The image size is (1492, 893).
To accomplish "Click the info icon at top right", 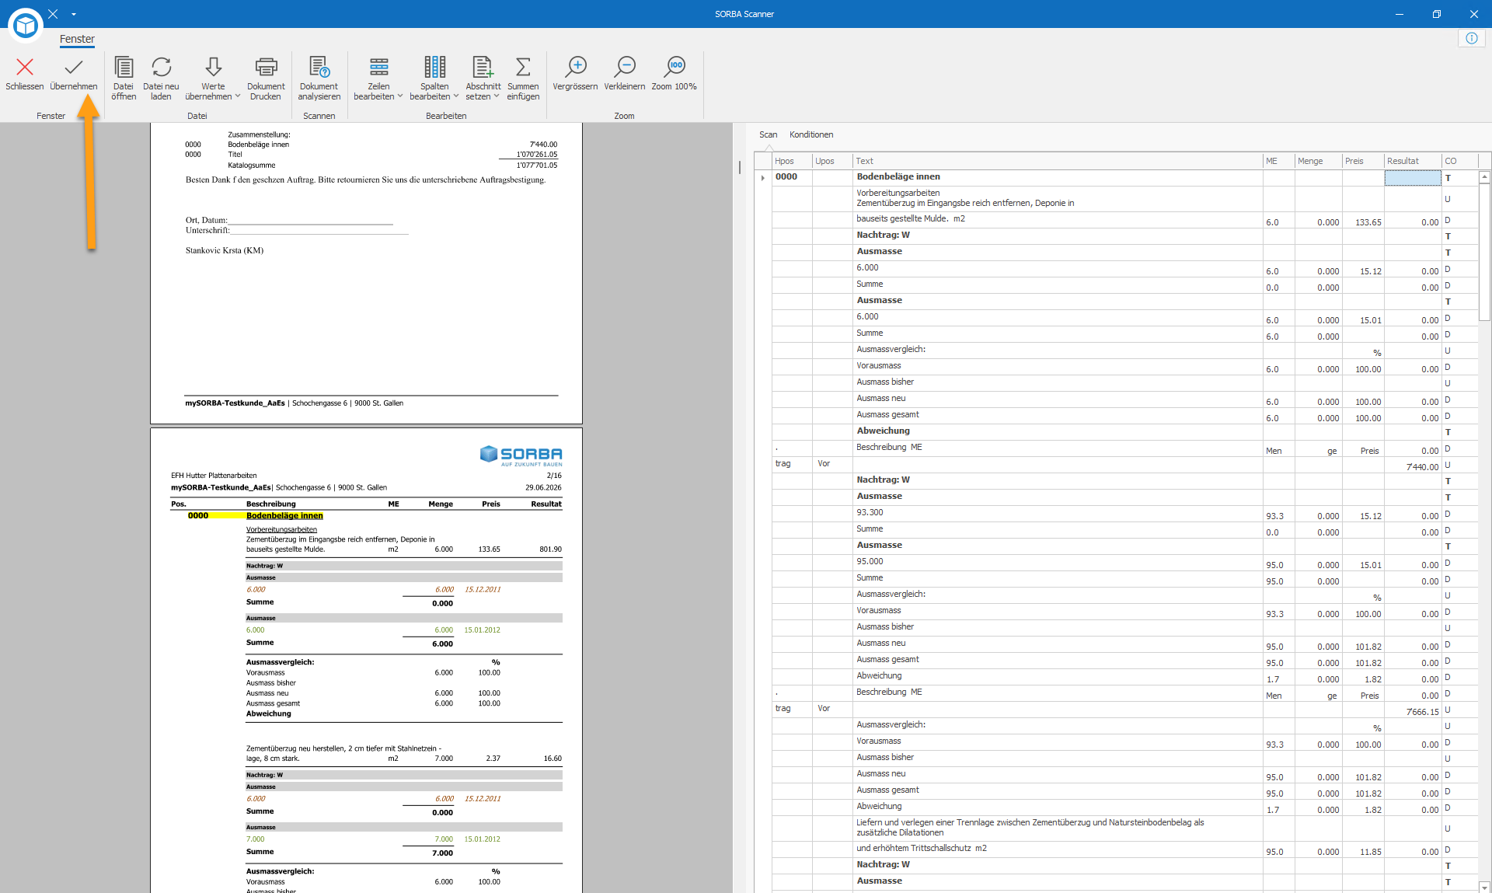I will (1472, 38).
